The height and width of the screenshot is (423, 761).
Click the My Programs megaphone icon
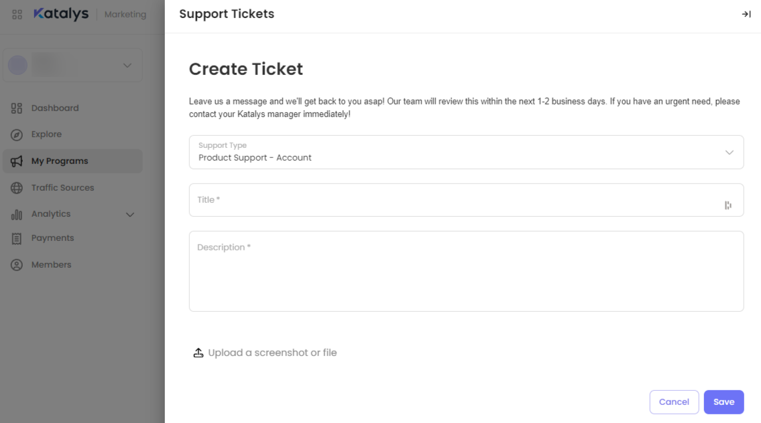pyautogui.click(x=17, y=161)
